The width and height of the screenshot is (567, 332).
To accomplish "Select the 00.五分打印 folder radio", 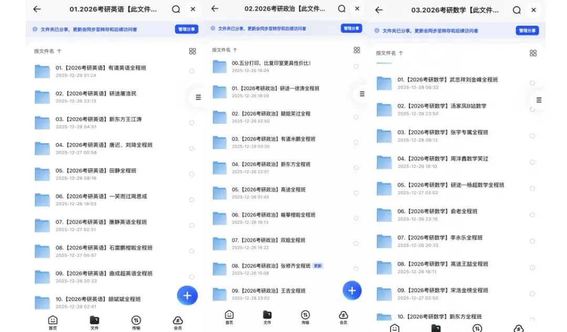I will 356,67.
